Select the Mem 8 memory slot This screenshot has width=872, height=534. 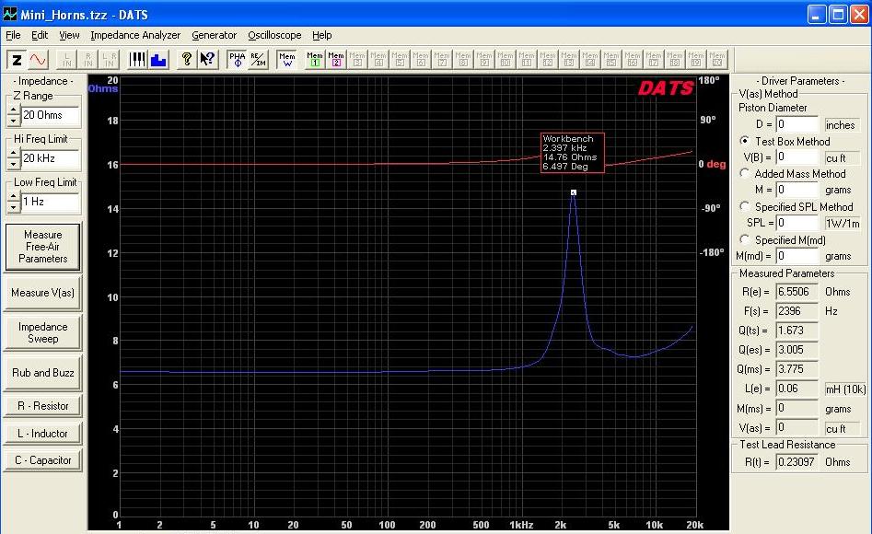tap(462, 60)
